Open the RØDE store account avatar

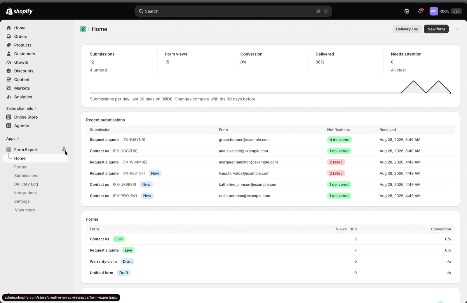[434, 11]
